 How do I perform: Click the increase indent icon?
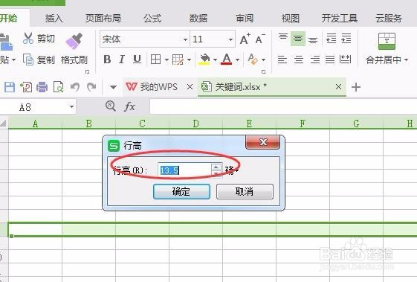tap(346, 39)
